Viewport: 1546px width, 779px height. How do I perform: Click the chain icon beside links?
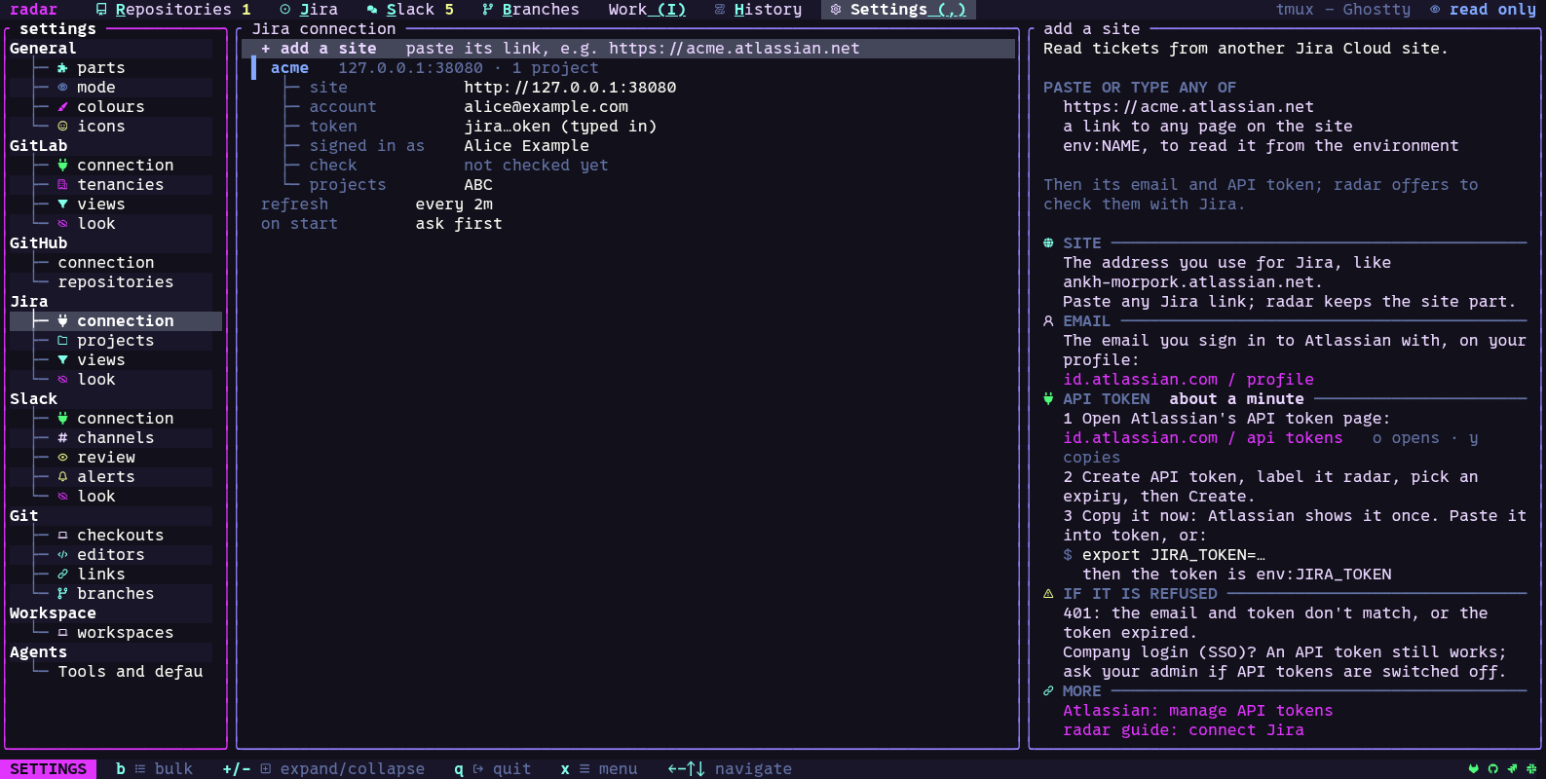click(62, 575)
